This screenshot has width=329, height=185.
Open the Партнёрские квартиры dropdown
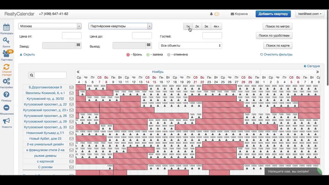[x=120, y=26]
